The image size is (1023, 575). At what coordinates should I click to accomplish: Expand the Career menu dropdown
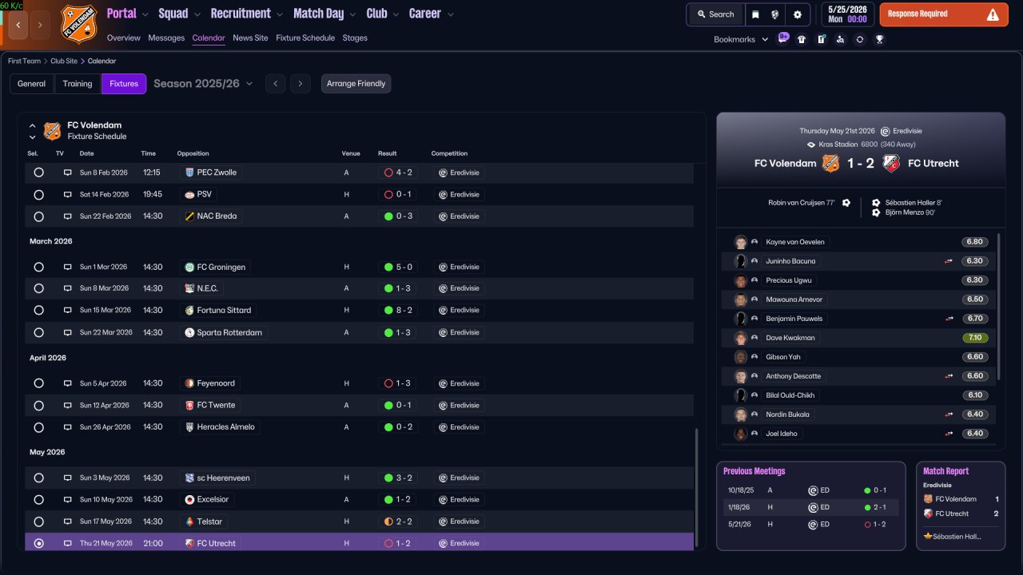[450, 14]
